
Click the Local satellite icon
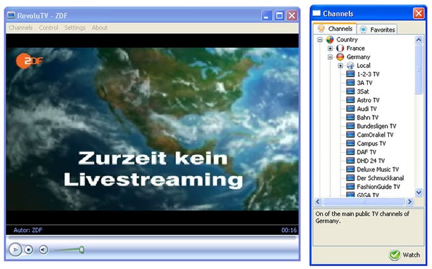pos(350,66)
